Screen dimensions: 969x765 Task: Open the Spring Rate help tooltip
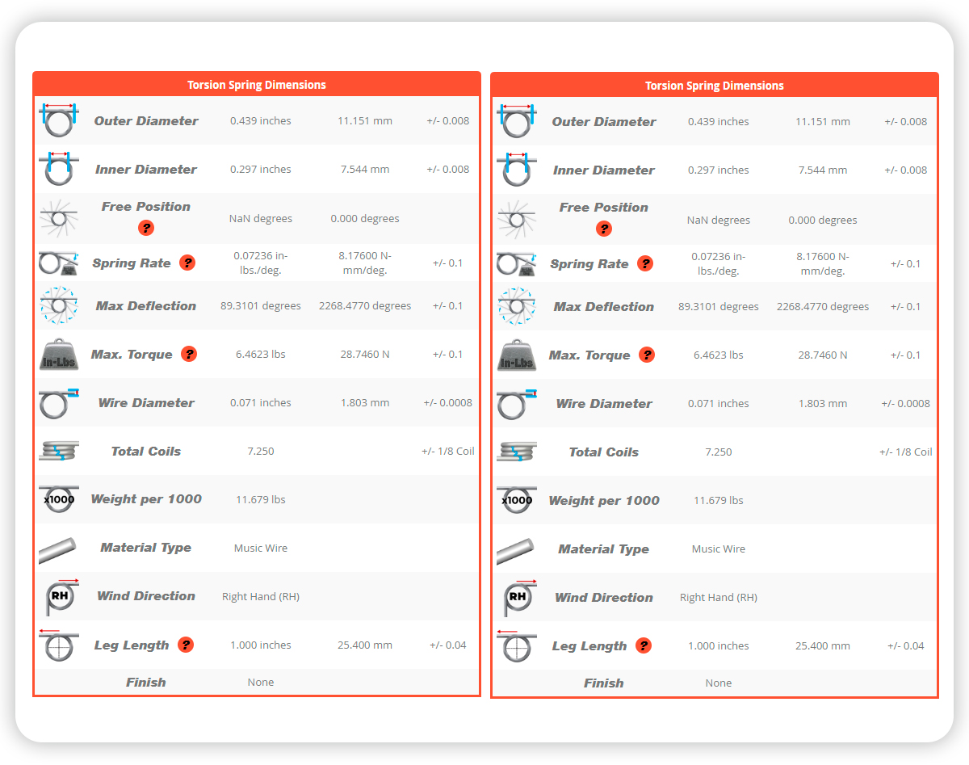pyautogui.click(x=189, y=263)
